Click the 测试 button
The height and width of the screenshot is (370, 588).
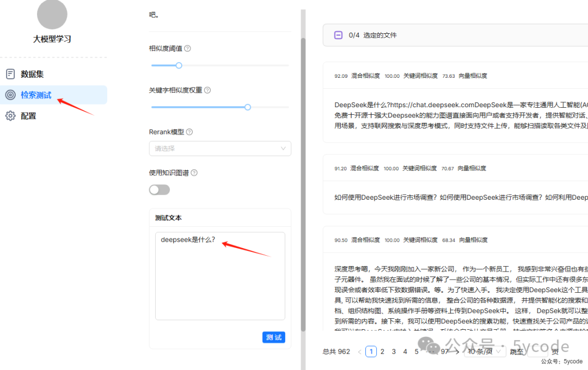pos(274,337)
